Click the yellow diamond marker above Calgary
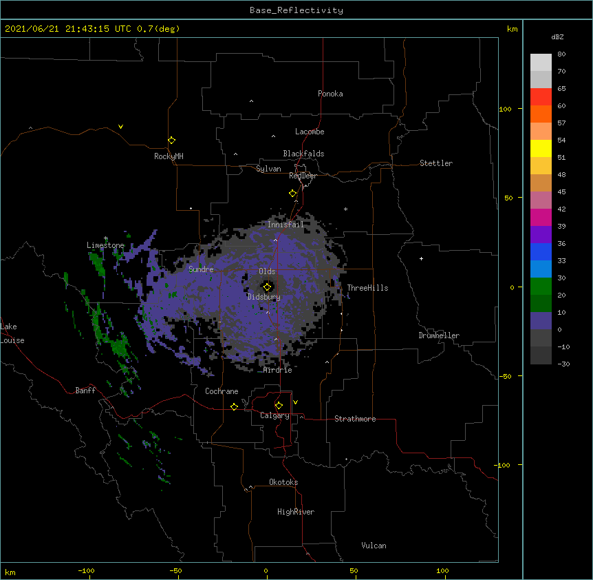The width and height of the screenshot is (593, 580). (279, 406)
